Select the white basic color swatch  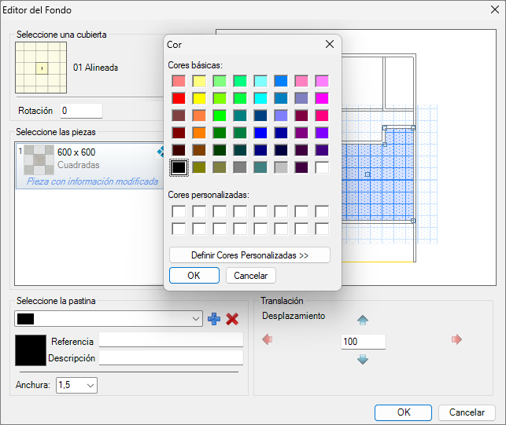coord(322,167)
